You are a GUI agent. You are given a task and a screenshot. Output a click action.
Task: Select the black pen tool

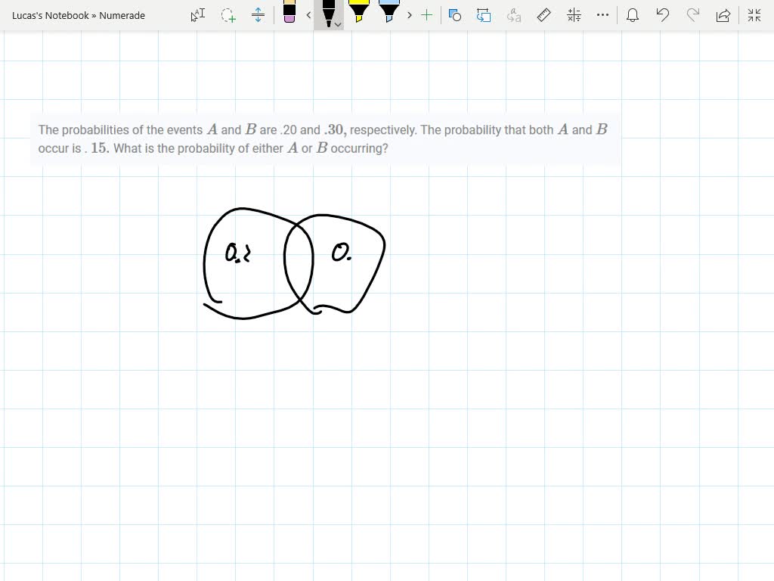330,12
